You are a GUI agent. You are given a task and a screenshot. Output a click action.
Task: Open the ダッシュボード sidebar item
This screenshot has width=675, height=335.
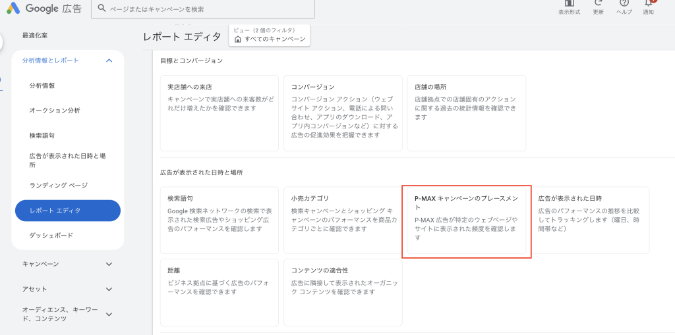click(x=51, y=235)
